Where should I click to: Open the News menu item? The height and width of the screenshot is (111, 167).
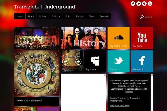(31, 16)
